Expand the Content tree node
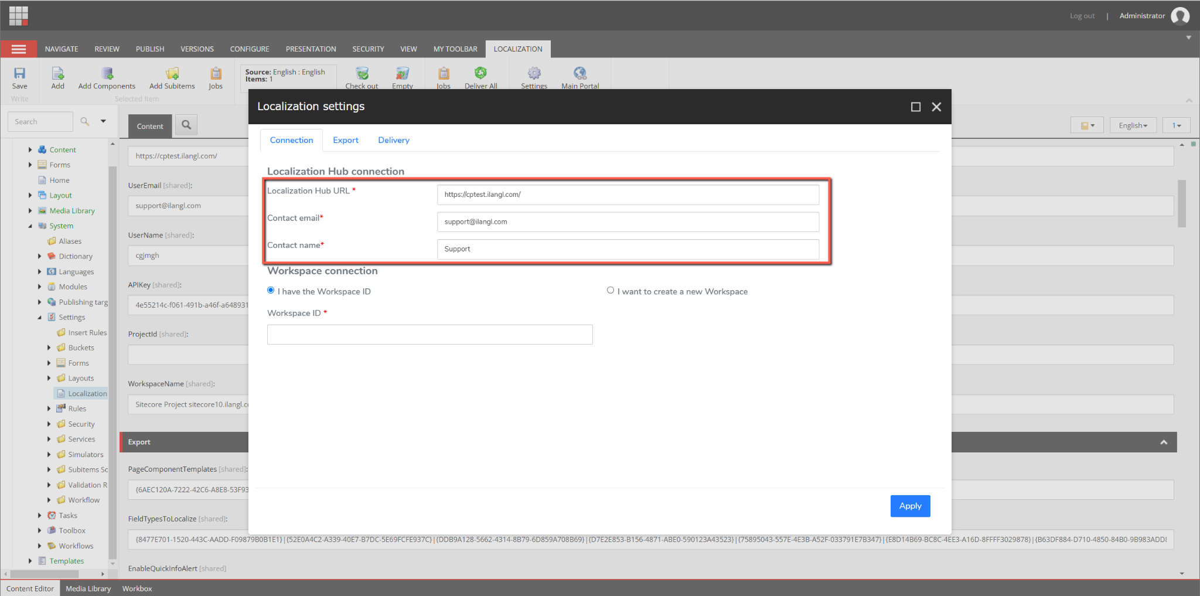 pos(30,150)
